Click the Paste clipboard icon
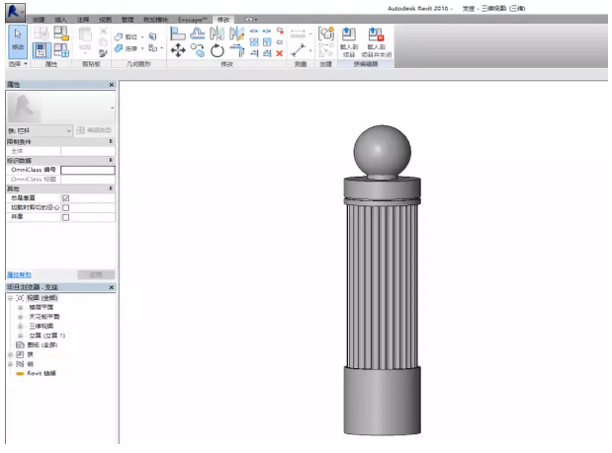 [83, 39]
